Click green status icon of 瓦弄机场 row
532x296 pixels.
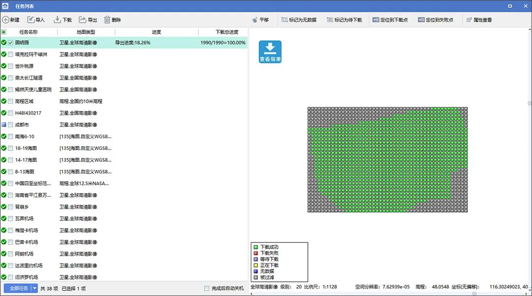4,218
